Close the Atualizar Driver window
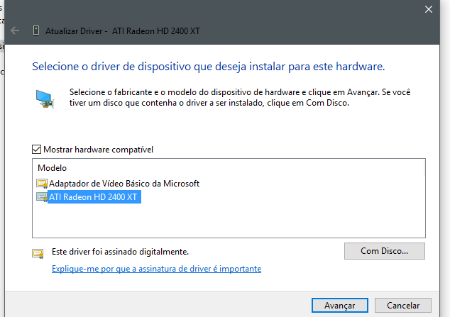 tap(429, 9)
